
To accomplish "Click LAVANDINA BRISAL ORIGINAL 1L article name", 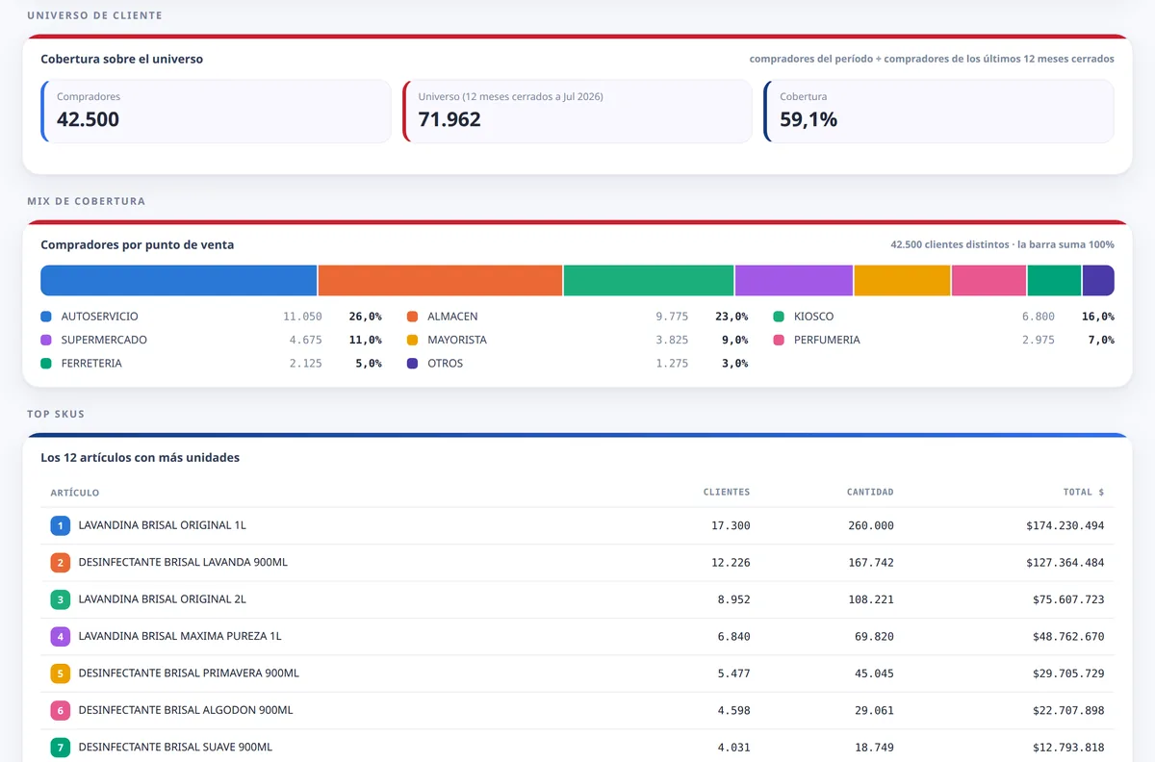I will (x=162, y=525).
